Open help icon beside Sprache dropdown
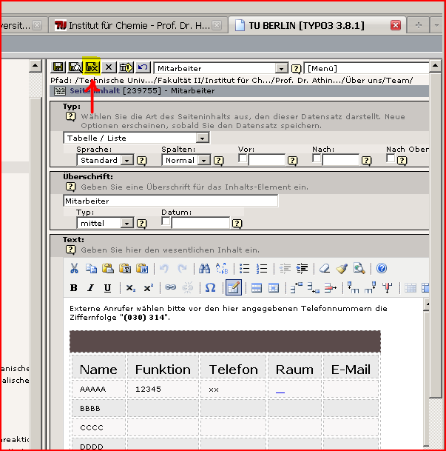446x451 pixels. (x=141, y=161)
